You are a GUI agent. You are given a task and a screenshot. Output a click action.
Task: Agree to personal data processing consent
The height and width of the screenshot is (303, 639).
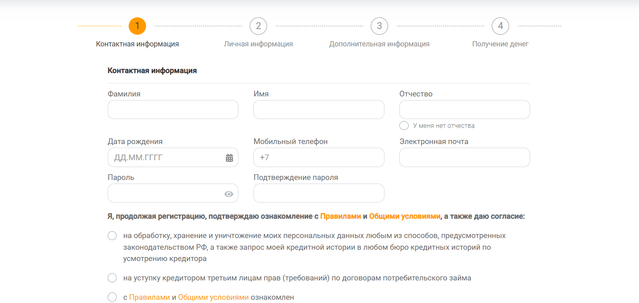click(x=112, y=236)
